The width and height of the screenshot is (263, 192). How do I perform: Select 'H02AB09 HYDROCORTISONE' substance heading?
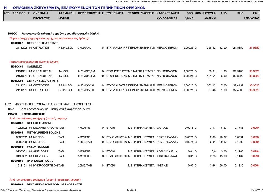pyautogui.click(x=32, y=161)
